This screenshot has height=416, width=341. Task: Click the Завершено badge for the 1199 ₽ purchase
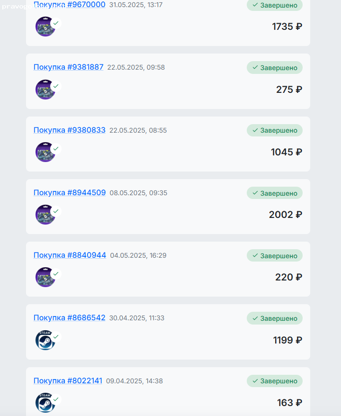point(275,318)
